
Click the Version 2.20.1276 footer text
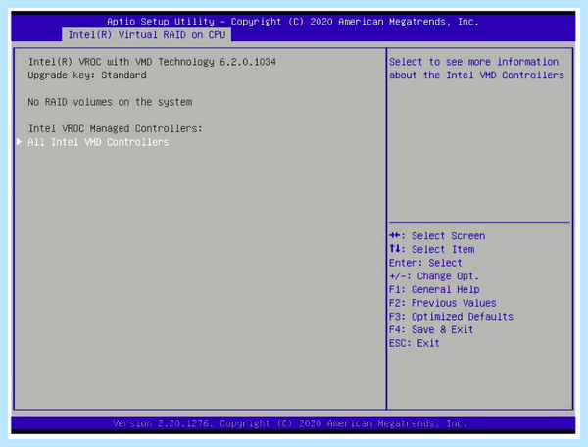tap(290, 423)
